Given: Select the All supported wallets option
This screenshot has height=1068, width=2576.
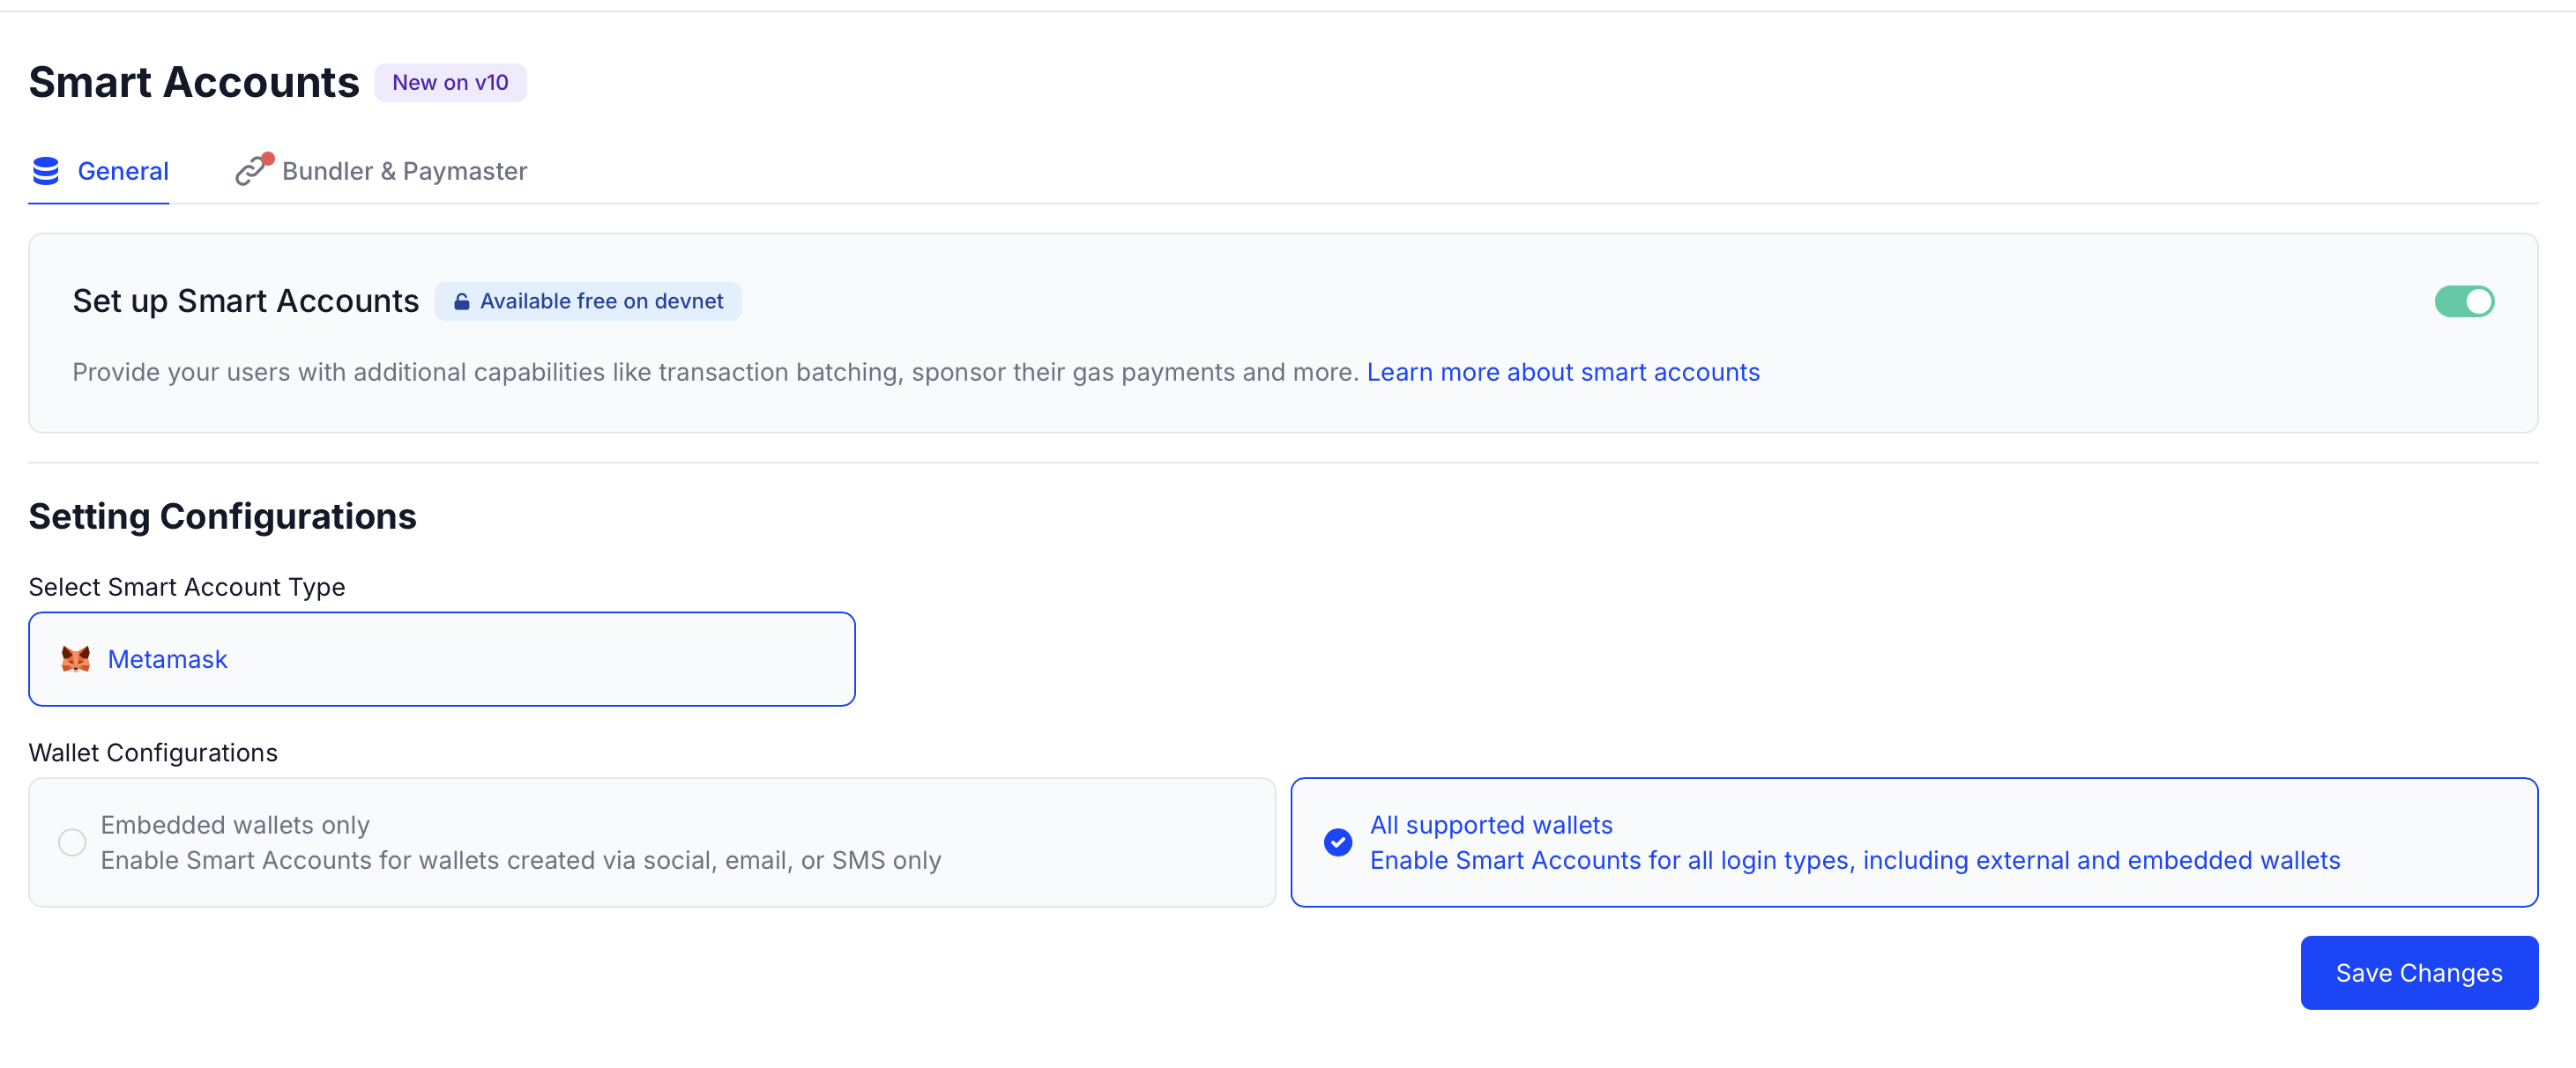Looking at the screenshot, I should pyautogui.click(x=1490, y=825).
